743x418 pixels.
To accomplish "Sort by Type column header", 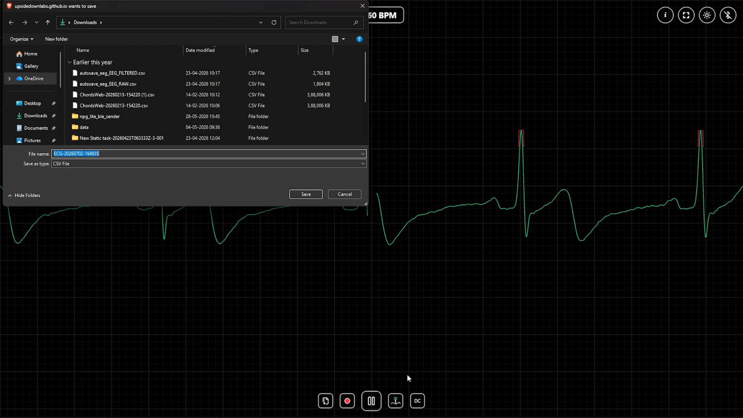I will (253, 50).
